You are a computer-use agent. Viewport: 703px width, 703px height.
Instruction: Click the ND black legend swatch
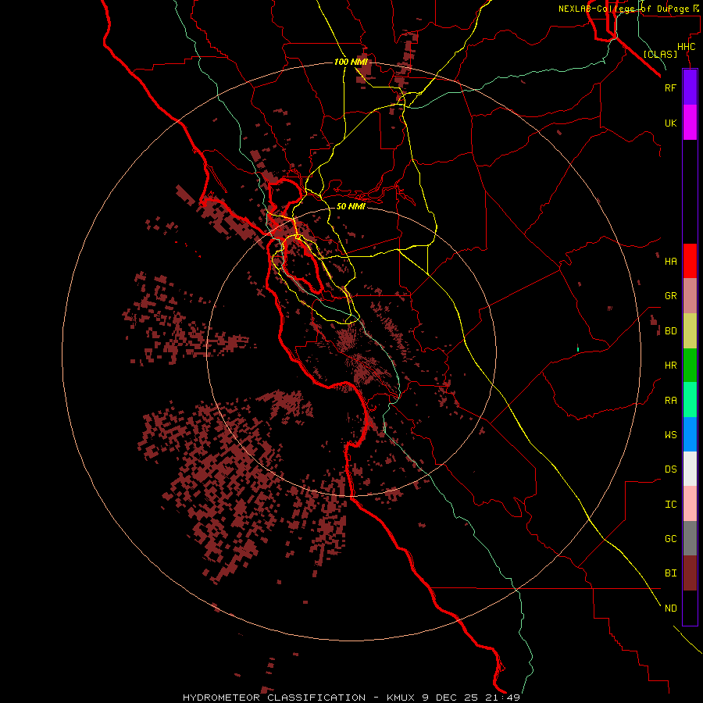(x=690, y=608)
